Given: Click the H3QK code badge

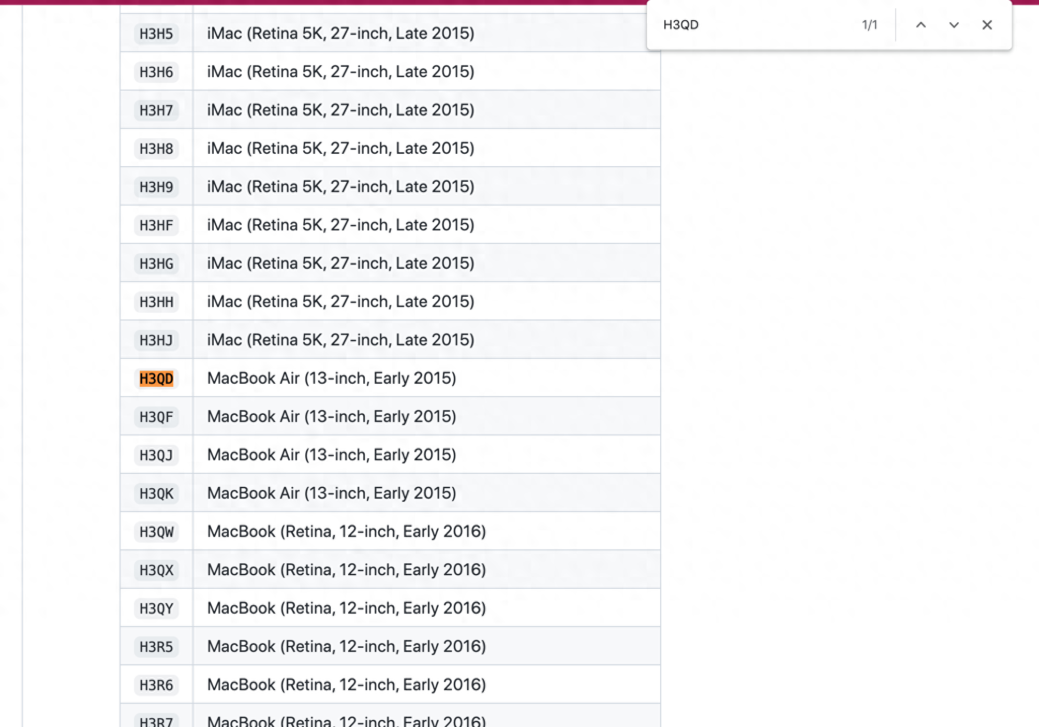Looking at the screenshot, I should pos(156,493).
